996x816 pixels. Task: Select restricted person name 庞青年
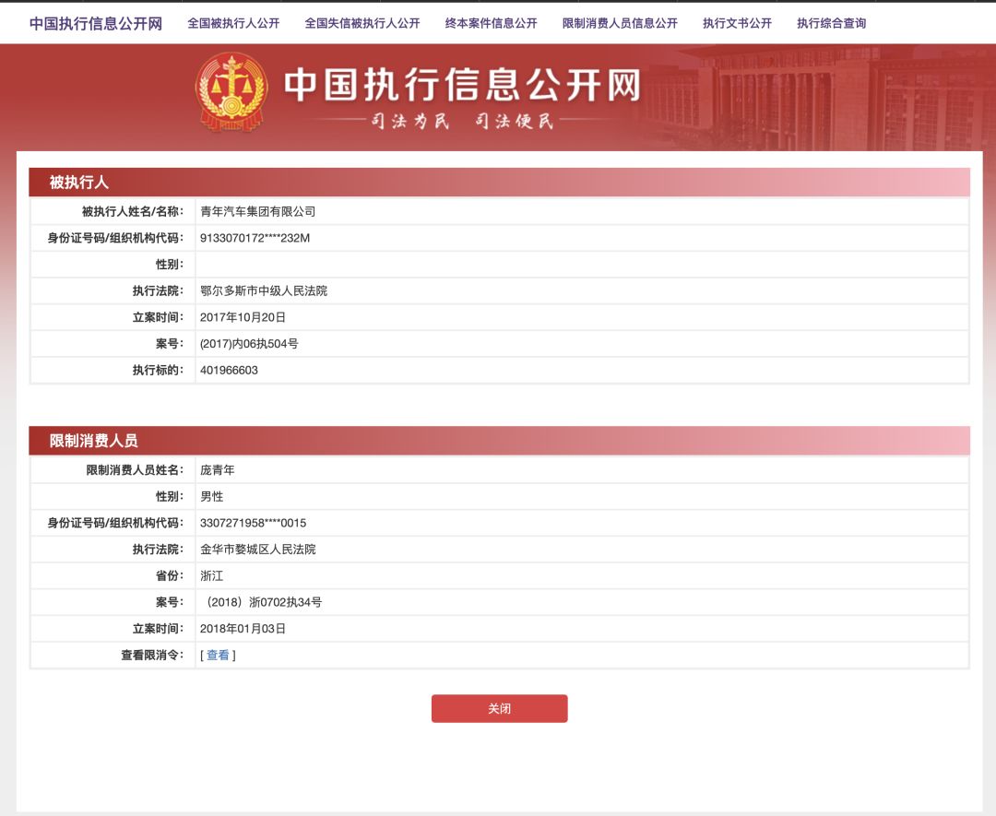click(x=218, y=470)
